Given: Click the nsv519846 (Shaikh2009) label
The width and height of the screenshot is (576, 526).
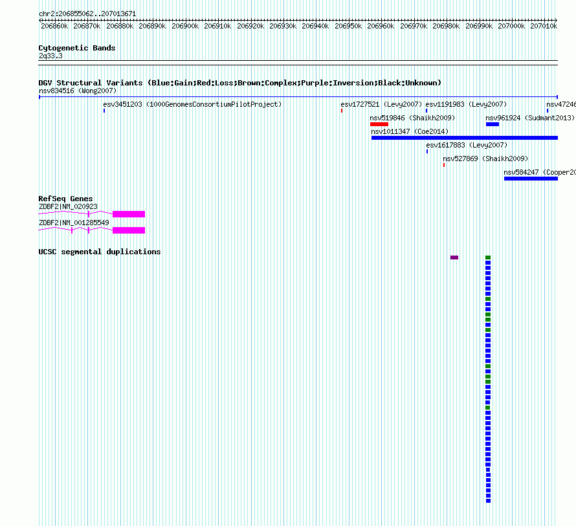Looking at the screenshot, I should tap(412, 118).
